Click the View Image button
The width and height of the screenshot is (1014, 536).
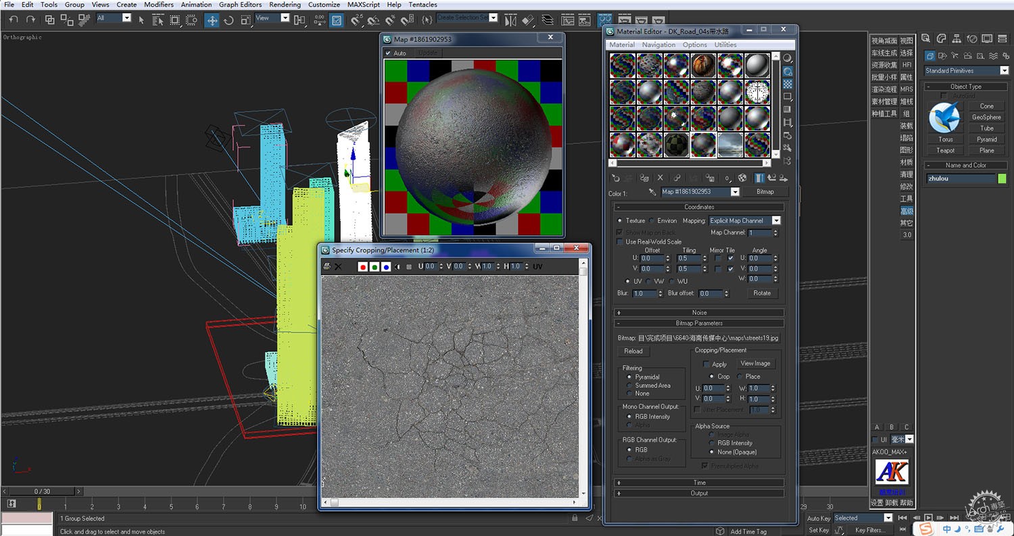point(755,364)
